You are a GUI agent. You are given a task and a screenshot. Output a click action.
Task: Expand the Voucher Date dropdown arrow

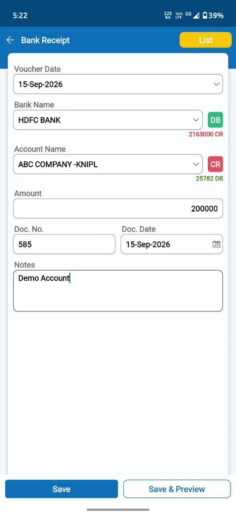(216, 84)
